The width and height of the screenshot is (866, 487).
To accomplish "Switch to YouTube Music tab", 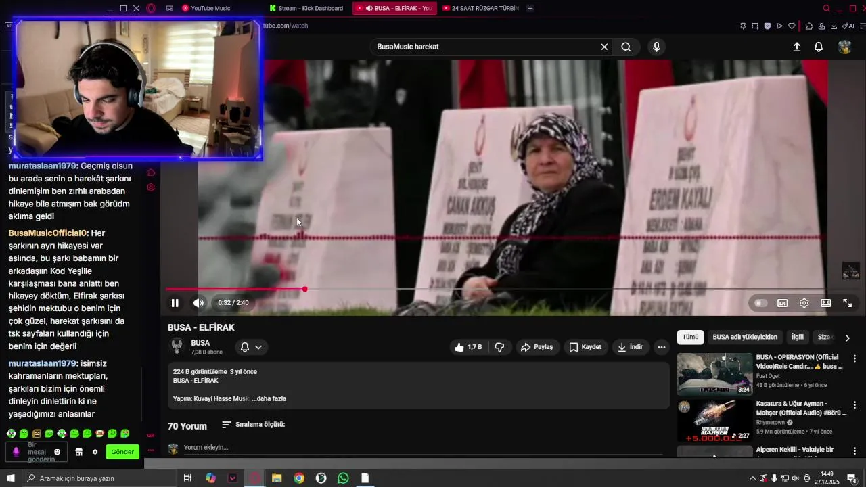I will point(210,8).
